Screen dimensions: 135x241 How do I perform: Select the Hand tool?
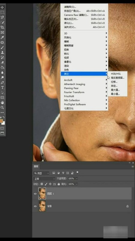(2, 102)
